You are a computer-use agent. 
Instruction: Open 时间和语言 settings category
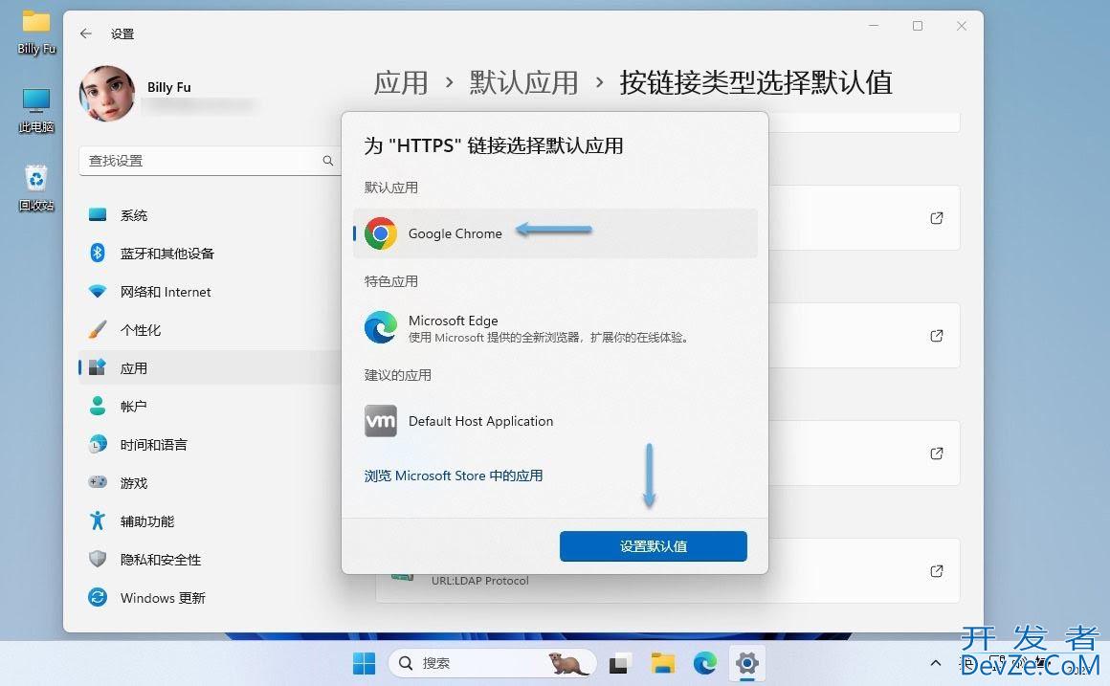pyautogui.click(x=210, y=445)
